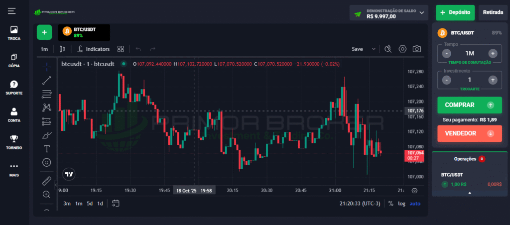Viewport: 510px width, 225px height.
Task: Select the ruler measure tool
Action: coord(47,181)
